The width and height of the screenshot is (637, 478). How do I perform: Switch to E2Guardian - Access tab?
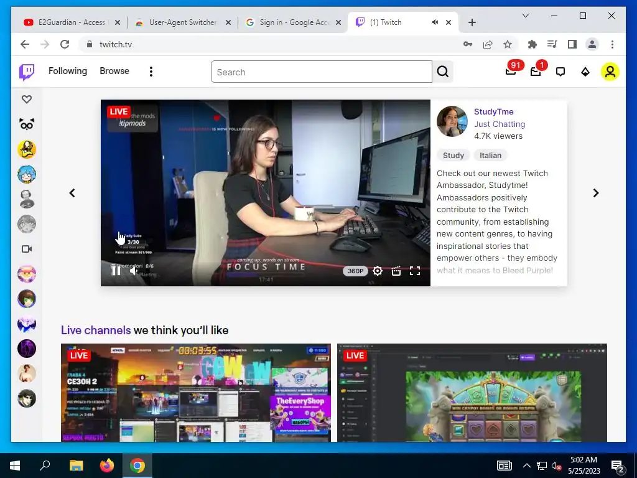pos(72,22)
